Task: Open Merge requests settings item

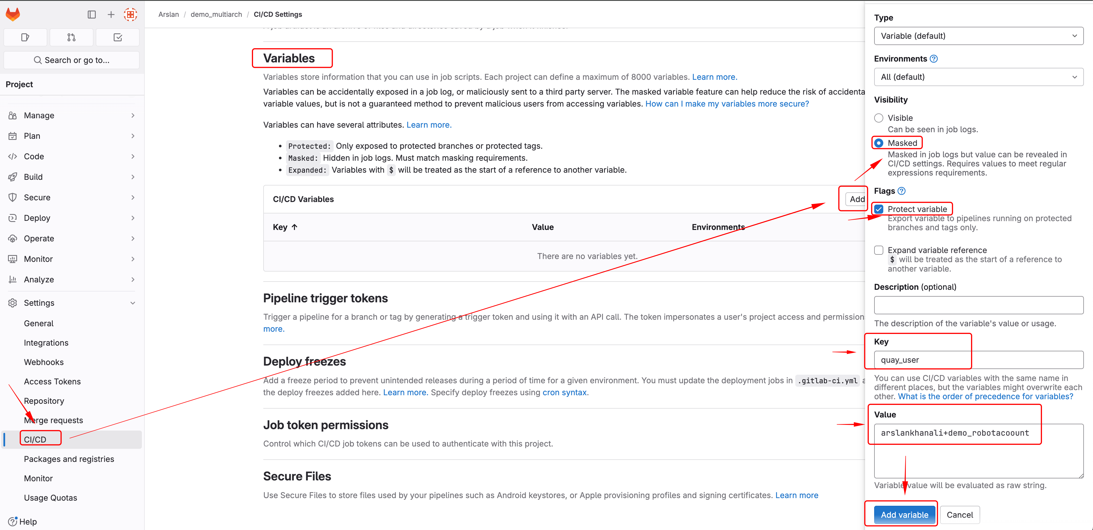Action: tap(54, 420)
